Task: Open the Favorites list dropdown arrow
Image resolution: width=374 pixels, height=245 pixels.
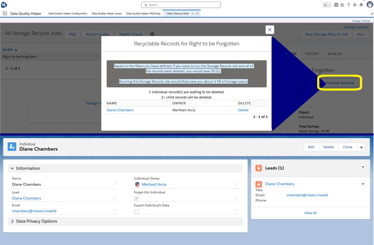Action: 329,5
